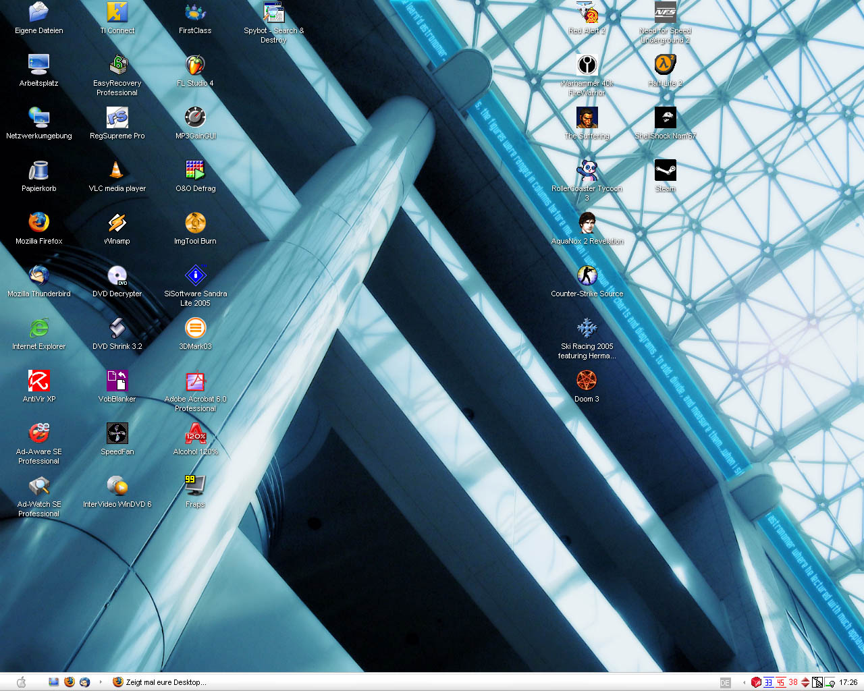This screenshot has width=864, height=691.
Task: Click the red 45 temperature tray reading
Action: [781, 682]
